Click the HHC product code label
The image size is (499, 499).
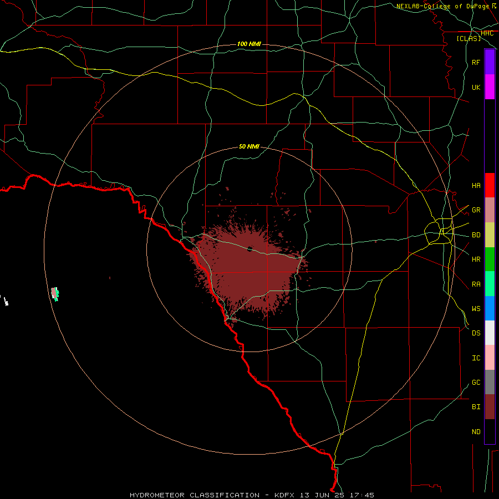tap(487, 33)
